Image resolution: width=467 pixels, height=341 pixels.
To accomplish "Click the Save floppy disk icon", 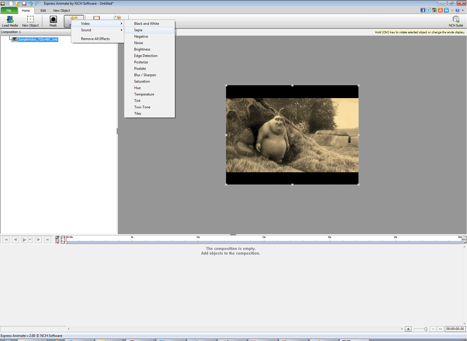I will 24,4.
